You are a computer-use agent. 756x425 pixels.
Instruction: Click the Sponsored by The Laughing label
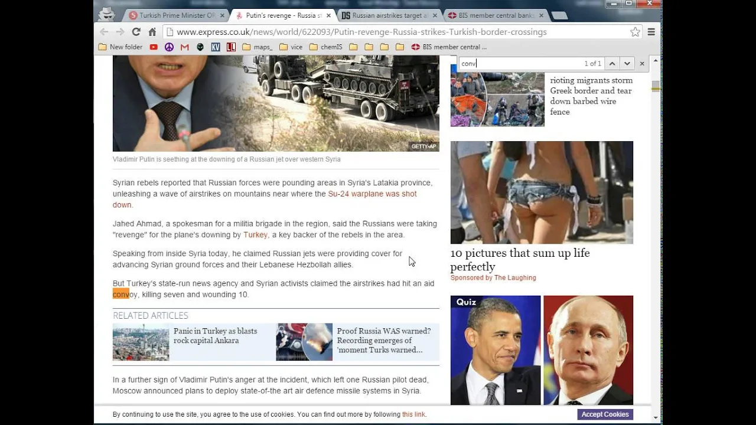pos(493,277)
